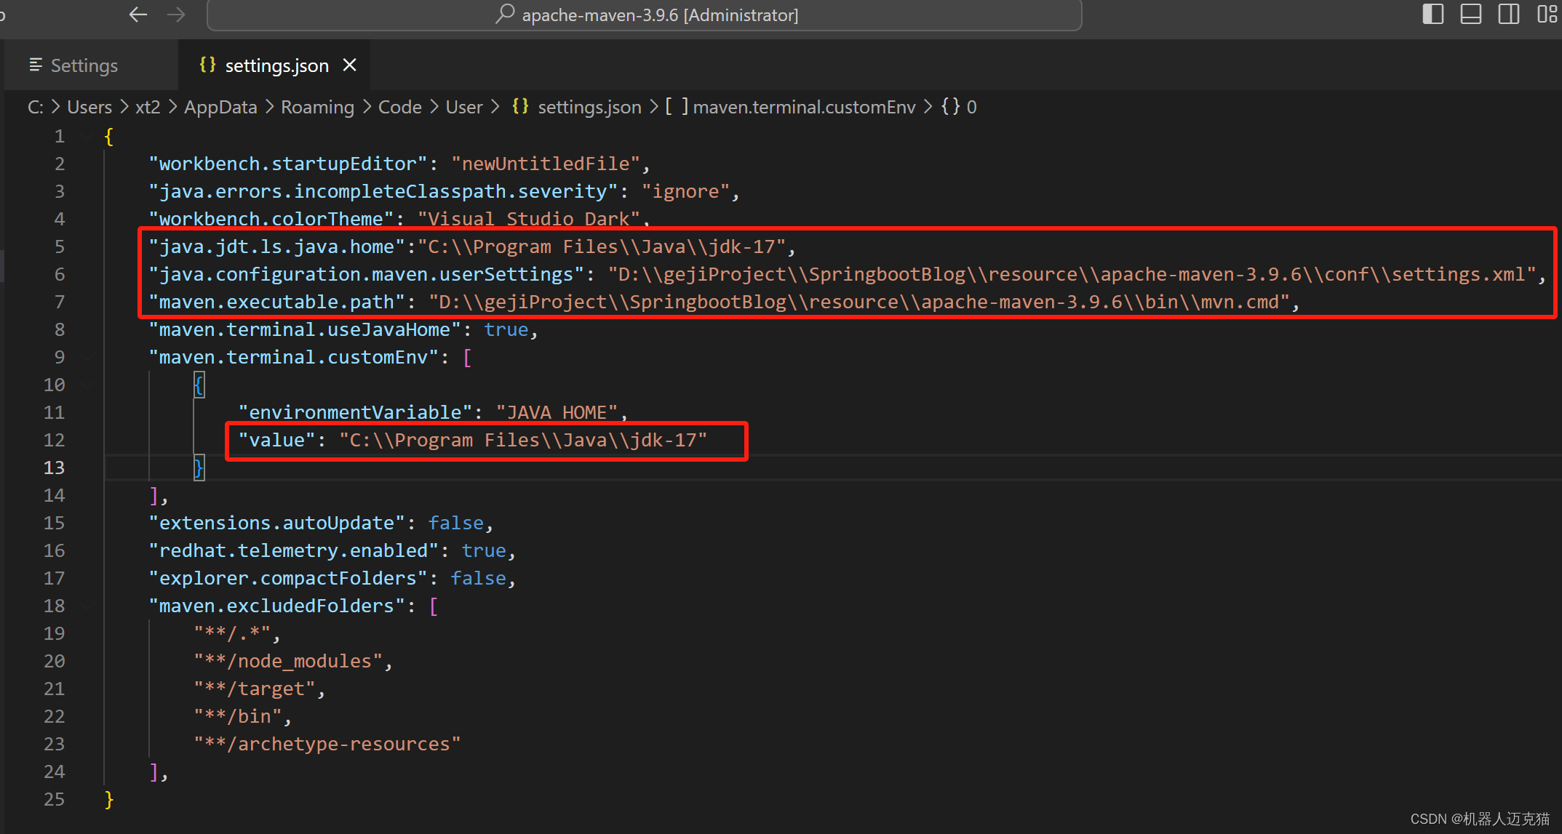Open the apache-maven-3.9.6 command center search box
This screenshot has width=1562, height=834.
click(645, 15)
